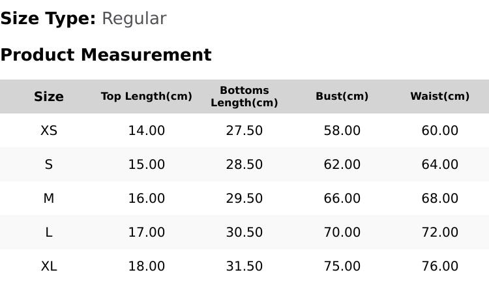The image size is (489, 283).
Task: Click the 66.00 bust value for M
Action: click(x=342, y=198)
